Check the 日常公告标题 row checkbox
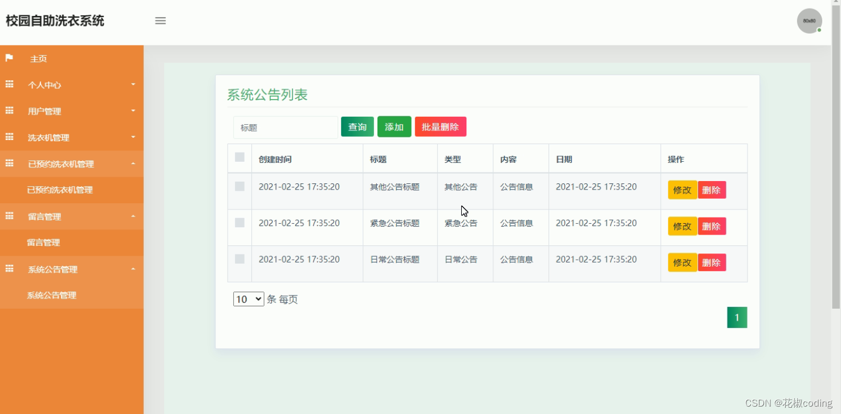This screenshot has height=414, width=841. point(239,259)
